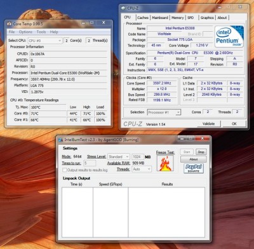
Task: Open the Threads Auto dropdown
Action: (142, 169)
